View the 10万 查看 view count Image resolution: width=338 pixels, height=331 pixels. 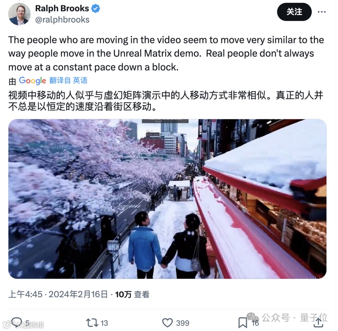132,294
